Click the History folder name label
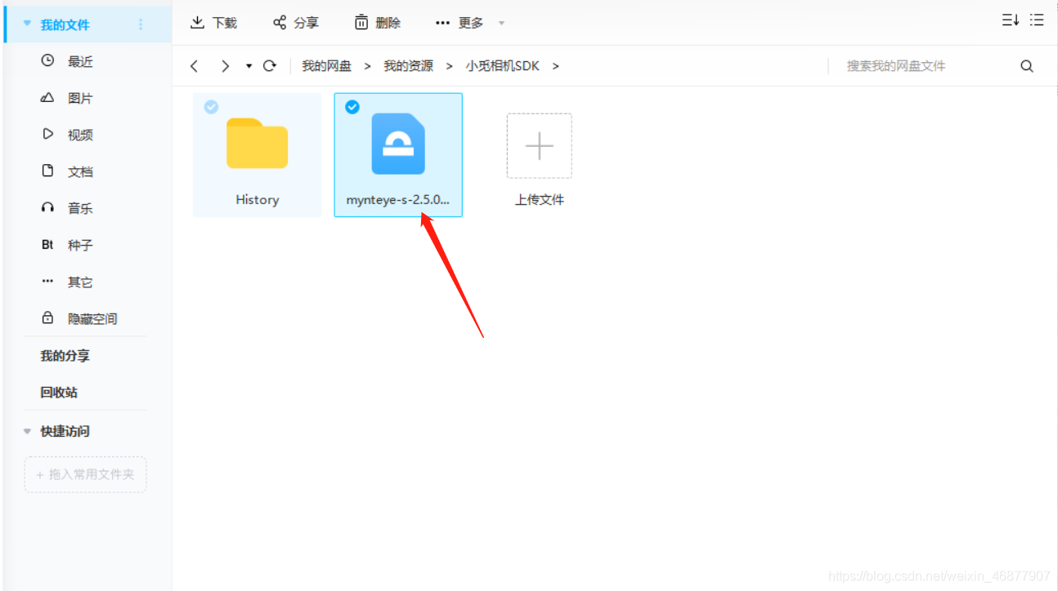Image resolution: width=1058 pixels, height=591 pixels. point(257,199)
